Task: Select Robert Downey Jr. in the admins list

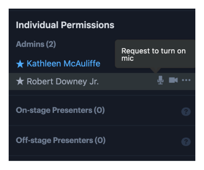Action: (63, 81)
